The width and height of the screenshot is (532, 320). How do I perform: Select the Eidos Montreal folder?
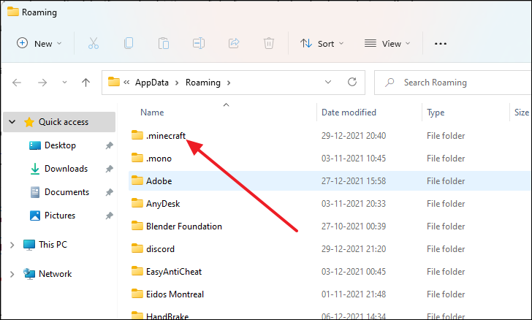pos(175,294)
